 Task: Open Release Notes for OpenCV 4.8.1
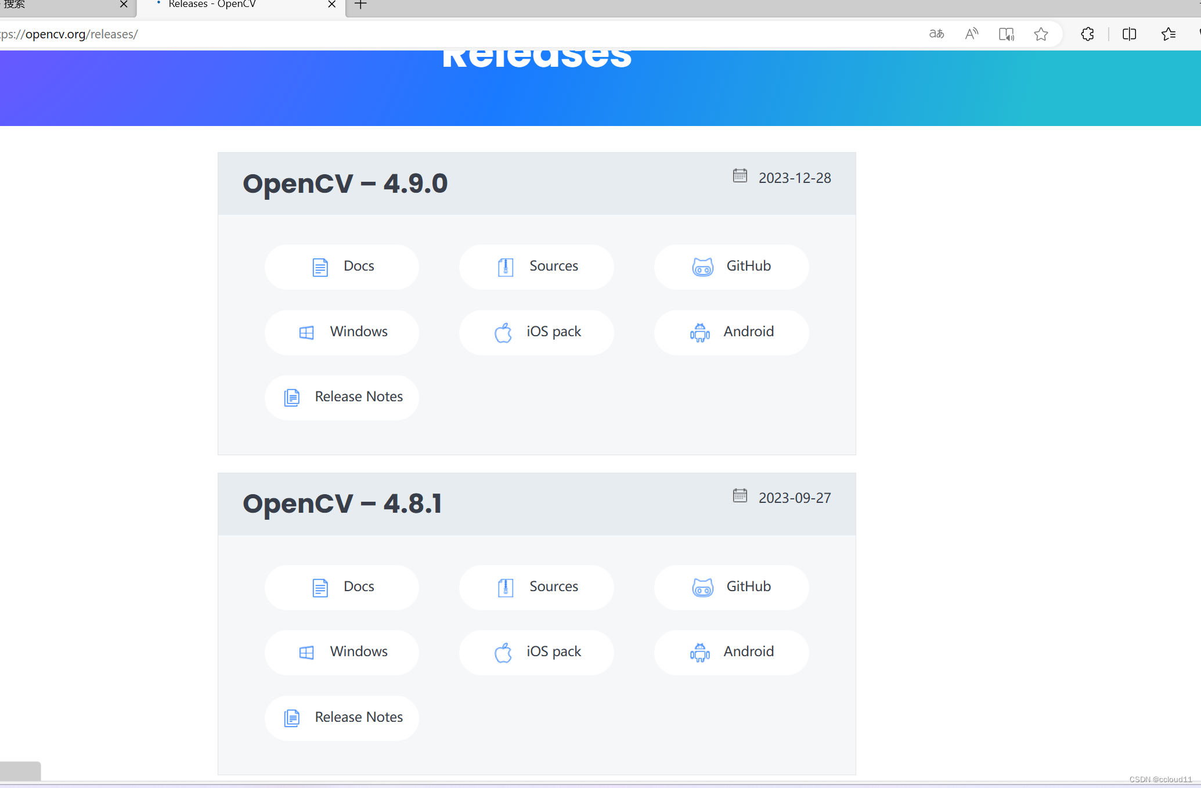click(x=343, y=716)
